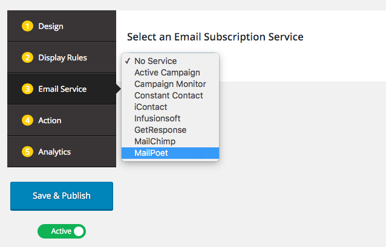386x247 pixels.
Task: Click the yellow step 1 number icon
Action: click(27, 27)
